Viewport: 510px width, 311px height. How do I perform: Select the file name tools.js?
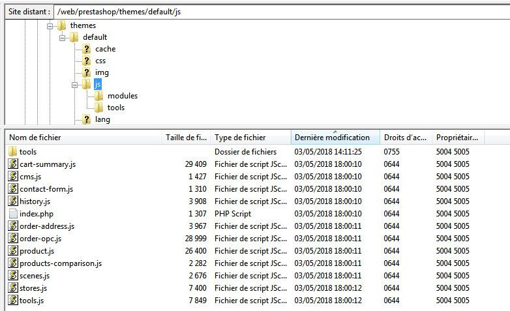click(31, 301)
